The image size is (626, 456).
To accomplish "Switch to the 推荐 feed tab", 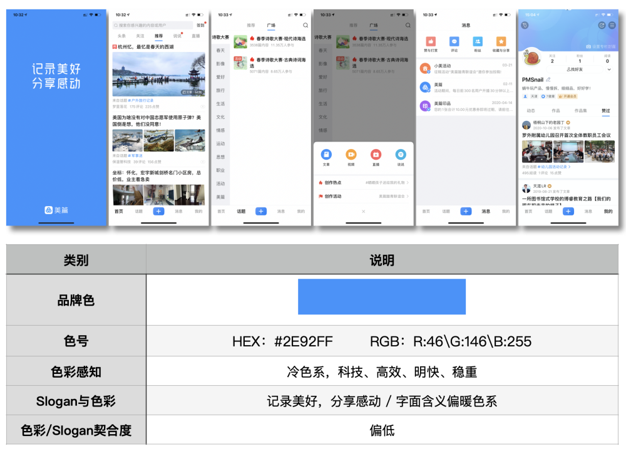I will pos(158,35).
